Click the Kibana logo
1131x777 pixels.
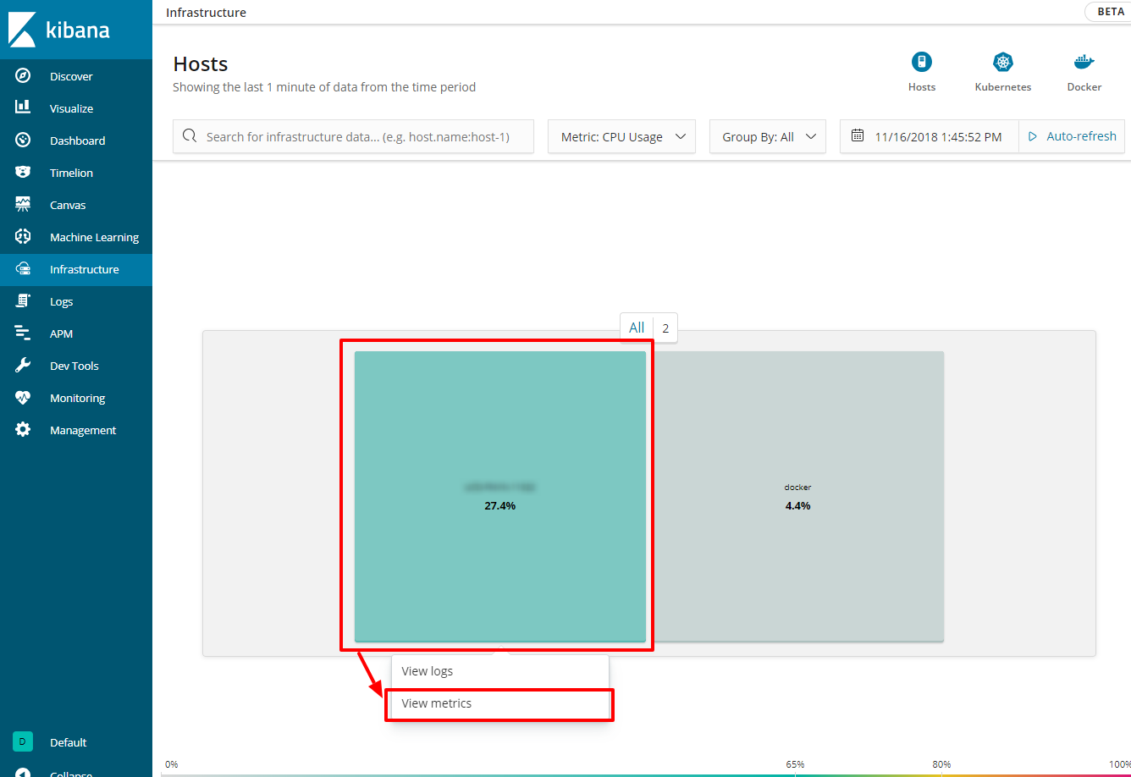click(x=59, y=30)
